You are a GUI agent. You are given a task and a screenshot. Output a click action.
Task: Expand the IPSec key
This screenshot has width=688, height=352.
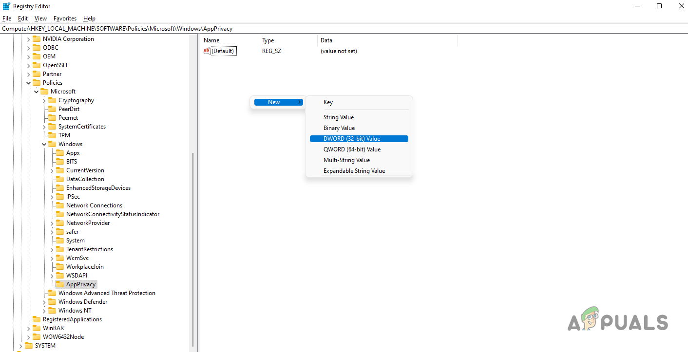[x=52, y=197]
